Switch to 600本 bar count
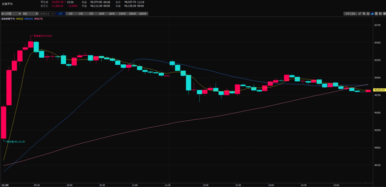Screen dimensions: 386x187 (x=143, y=14)
